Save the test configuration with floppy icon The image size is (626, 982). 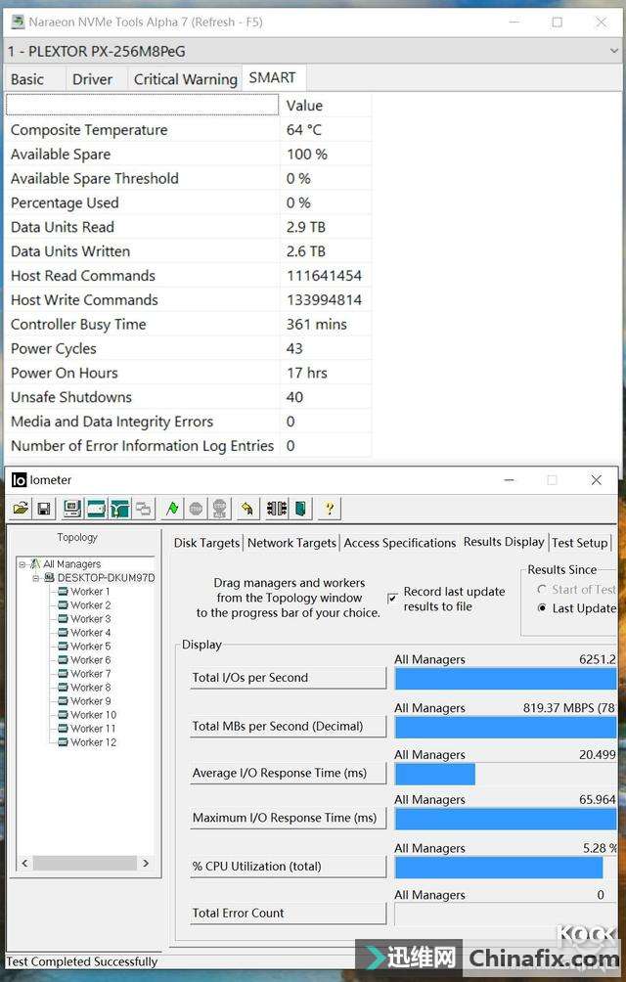[44, 509]
